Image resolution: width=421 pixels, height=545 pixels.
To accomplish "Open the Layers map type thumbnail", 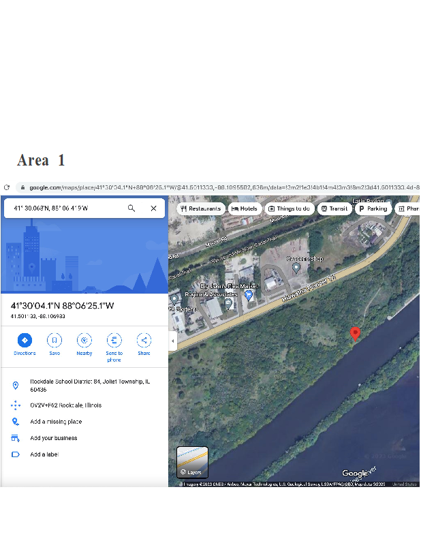I will [x=192, y=462].
